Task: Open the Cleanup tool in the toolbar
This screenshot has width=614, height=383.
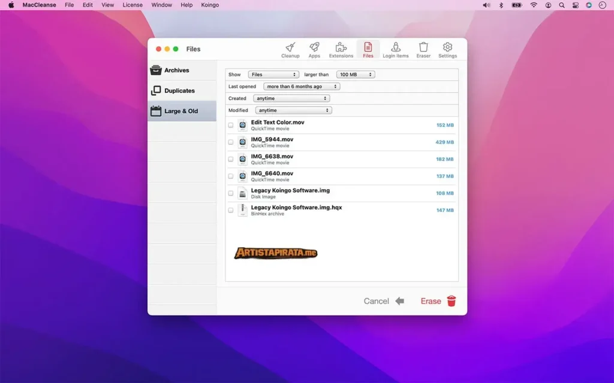Action: tap(290, 49)
